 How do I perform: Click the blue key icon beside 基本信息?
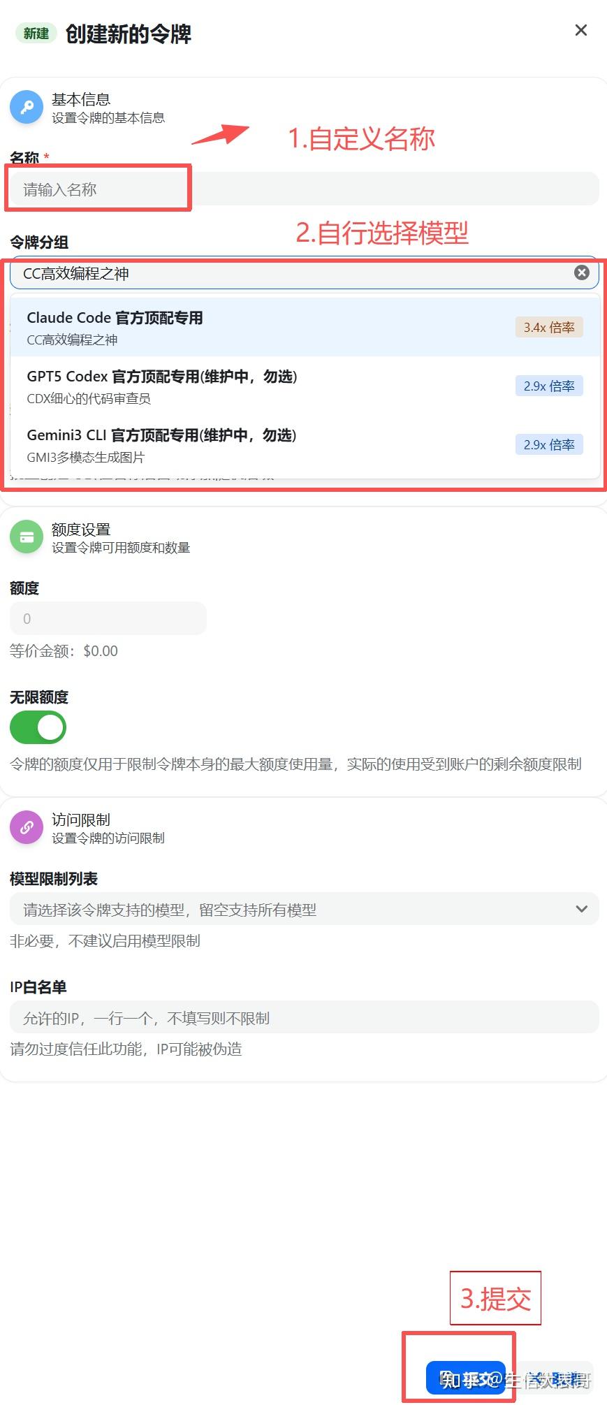coord(26,107)
